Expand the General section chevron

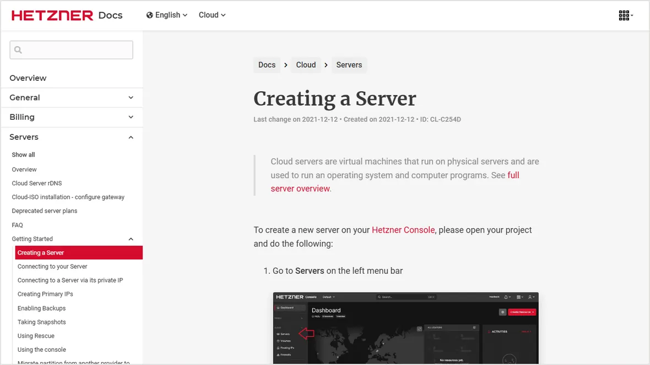[131, 98]
